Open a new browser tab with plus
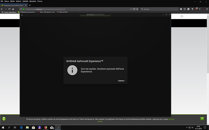Screen dimensions: 209x130 tap(30, 5)
